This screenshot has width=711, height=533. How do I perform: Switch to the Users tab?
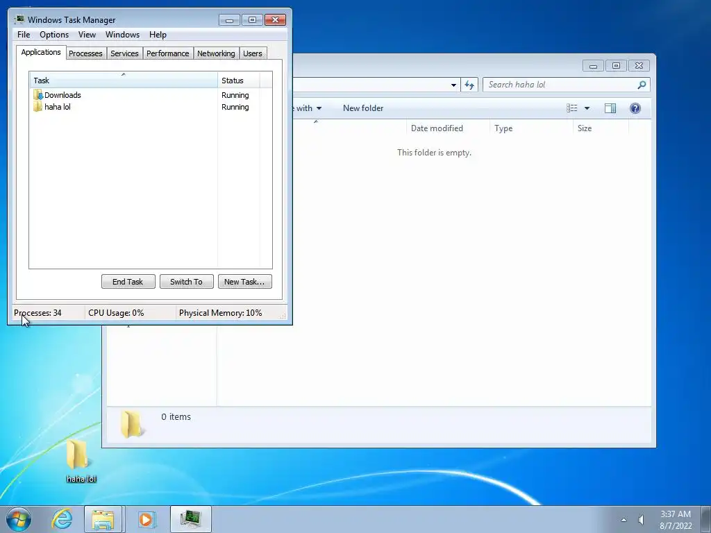(x=253, y=53)
